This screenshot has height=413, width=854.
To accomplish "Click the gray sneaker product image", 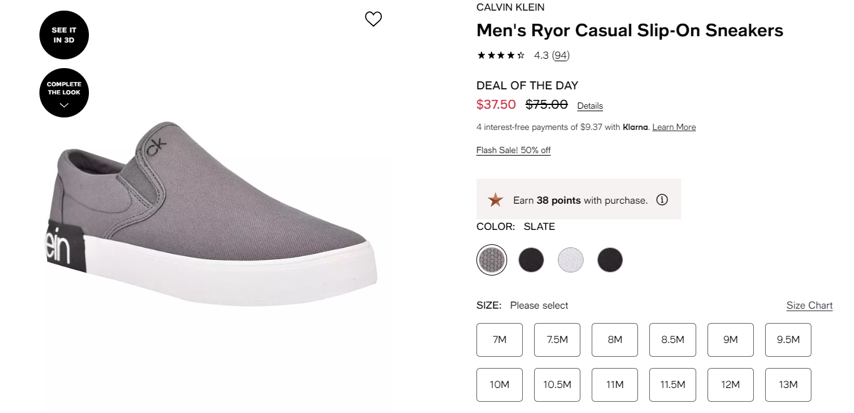I will pyautogui.click(x=213, y=212).
